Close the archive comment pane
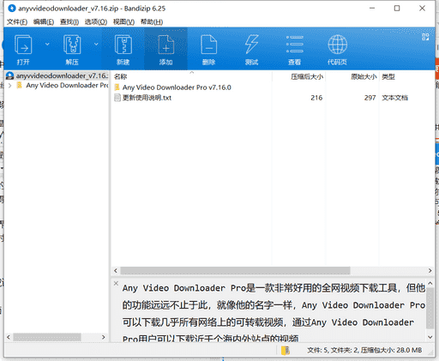Screen dimensions: 439x361 click(116, 283)
